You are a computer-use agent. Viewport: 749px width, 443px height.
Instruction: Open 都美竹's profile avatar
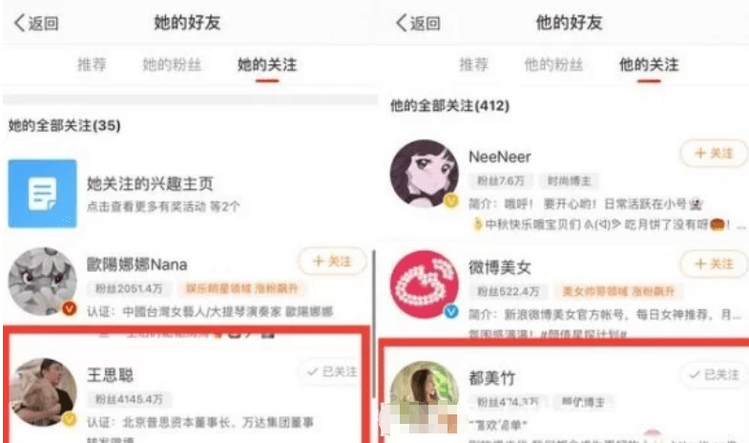(425, 395)
